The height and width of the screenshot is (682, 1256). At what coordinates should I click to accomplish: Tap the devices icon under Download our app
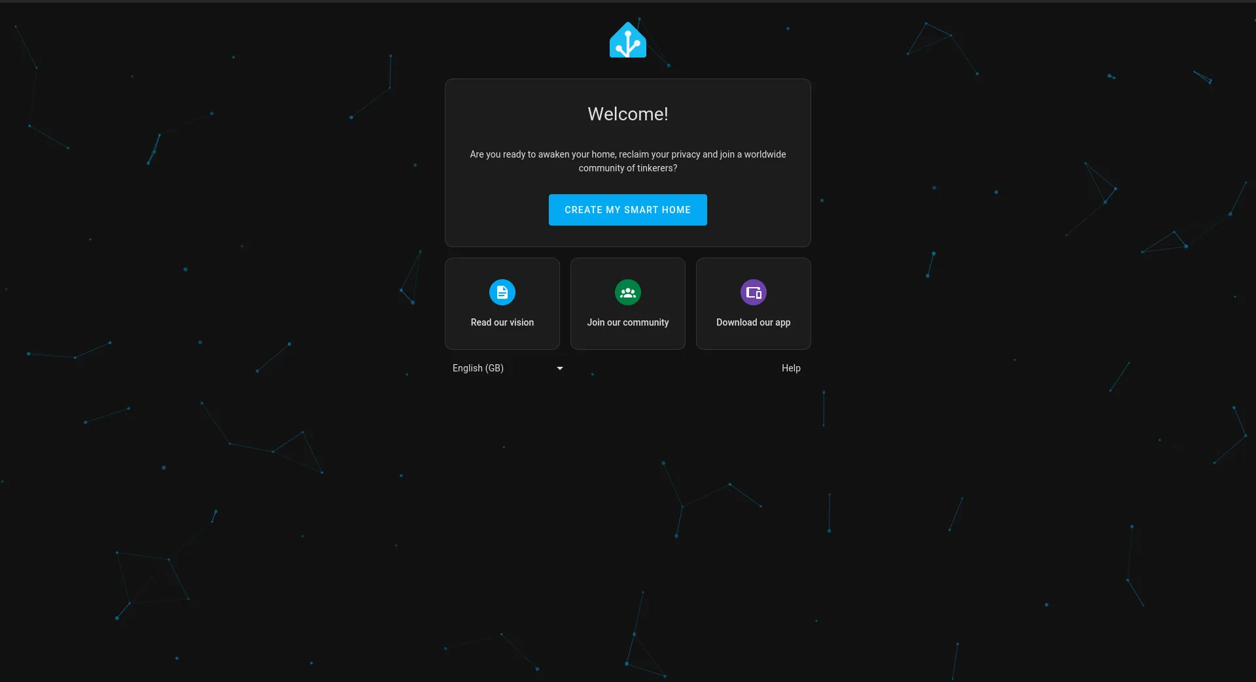(753, 292)
